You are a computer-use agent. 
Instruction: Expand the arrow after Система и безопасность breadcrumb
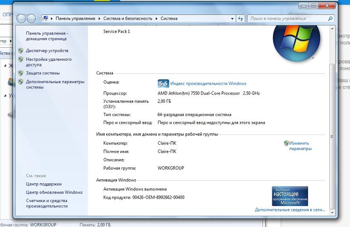tap(157, 18)
